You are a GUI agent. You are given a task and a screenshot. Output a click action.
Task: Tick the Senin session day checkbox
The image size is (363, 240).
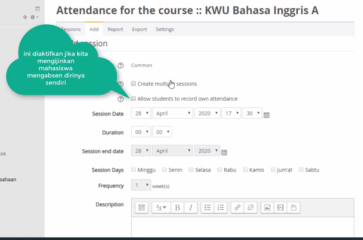[x=164, y=170]
